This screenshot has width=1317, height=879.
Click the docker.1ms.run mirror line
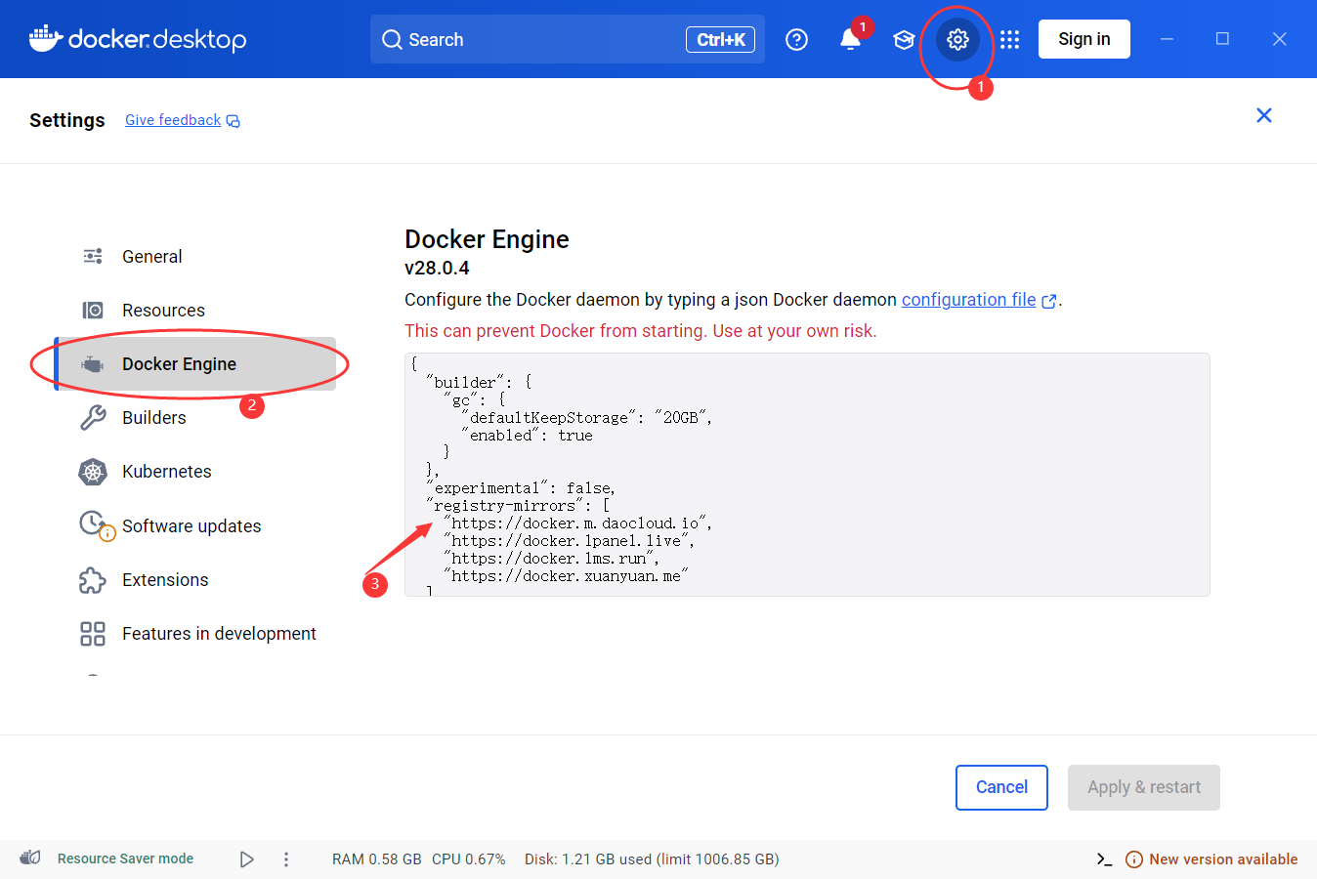[551, 559]
